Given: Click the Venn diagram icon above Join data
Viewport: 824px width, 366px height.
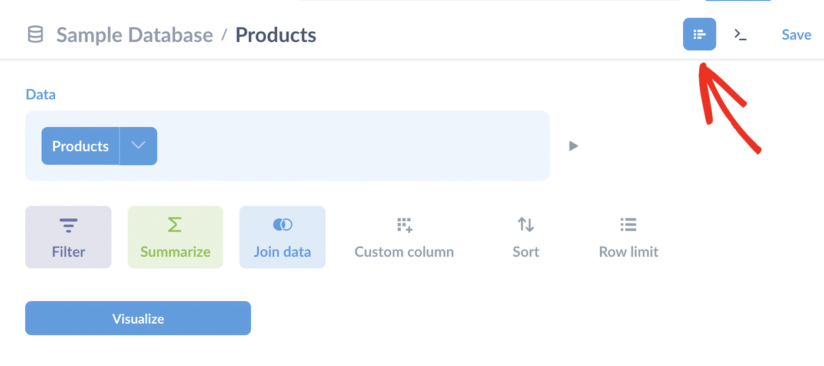Looking at the screenshot, I should tap(282, 224).
